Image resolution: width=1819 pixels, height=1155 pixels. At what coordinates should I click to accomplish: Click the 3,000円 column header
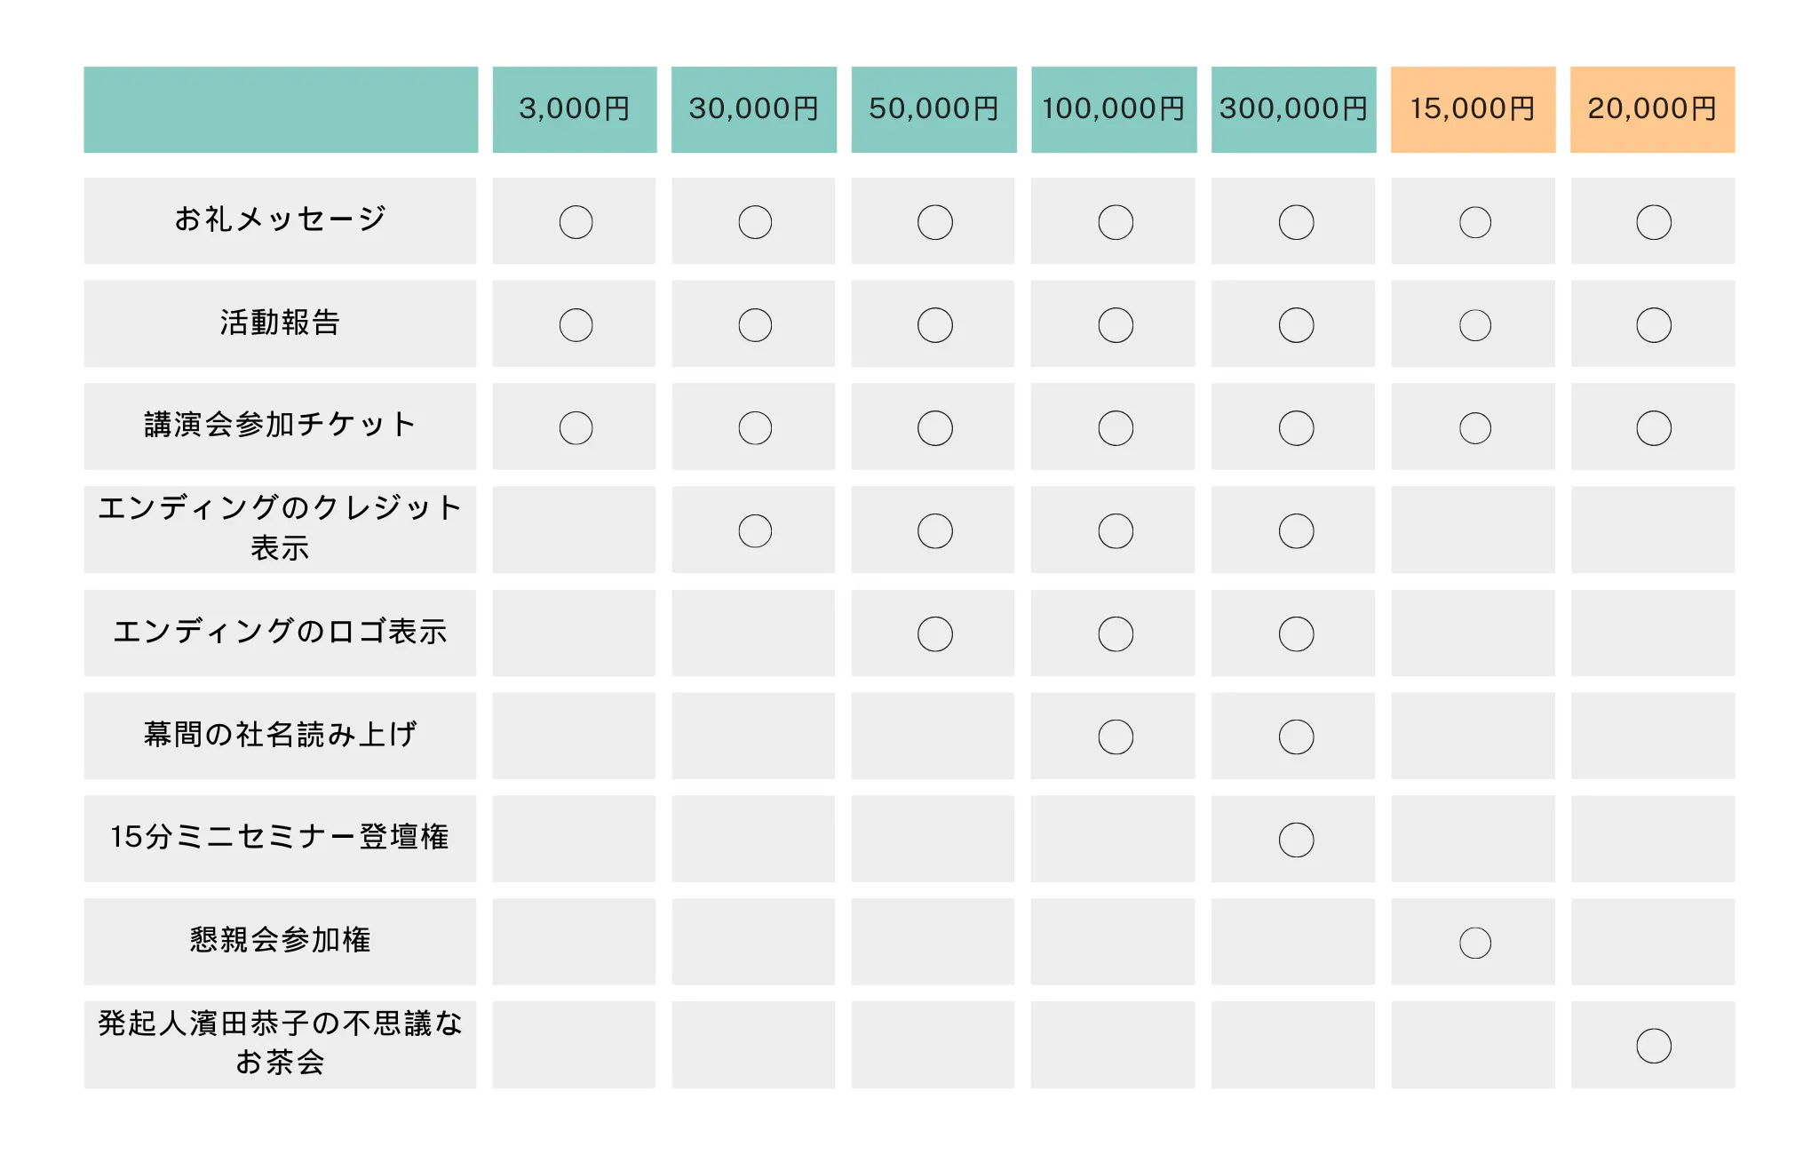pyautogui.click(x=575, y=109)
